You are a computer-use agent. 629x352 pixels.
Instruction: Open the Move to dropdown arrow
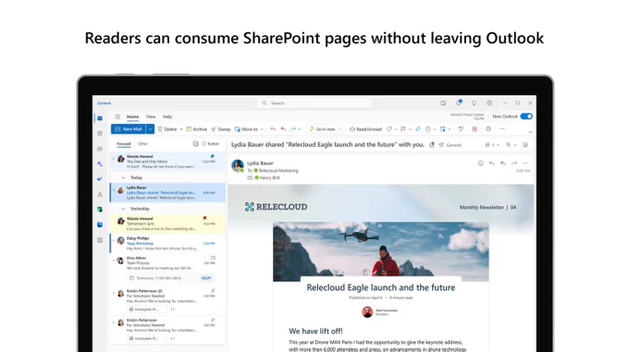262,129
